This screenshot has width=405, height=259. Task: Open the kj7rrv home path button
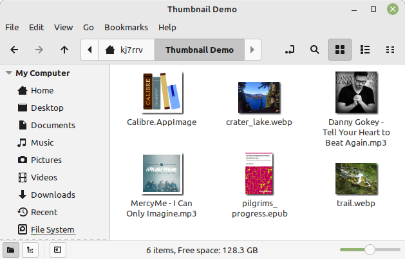pos(127,50)
